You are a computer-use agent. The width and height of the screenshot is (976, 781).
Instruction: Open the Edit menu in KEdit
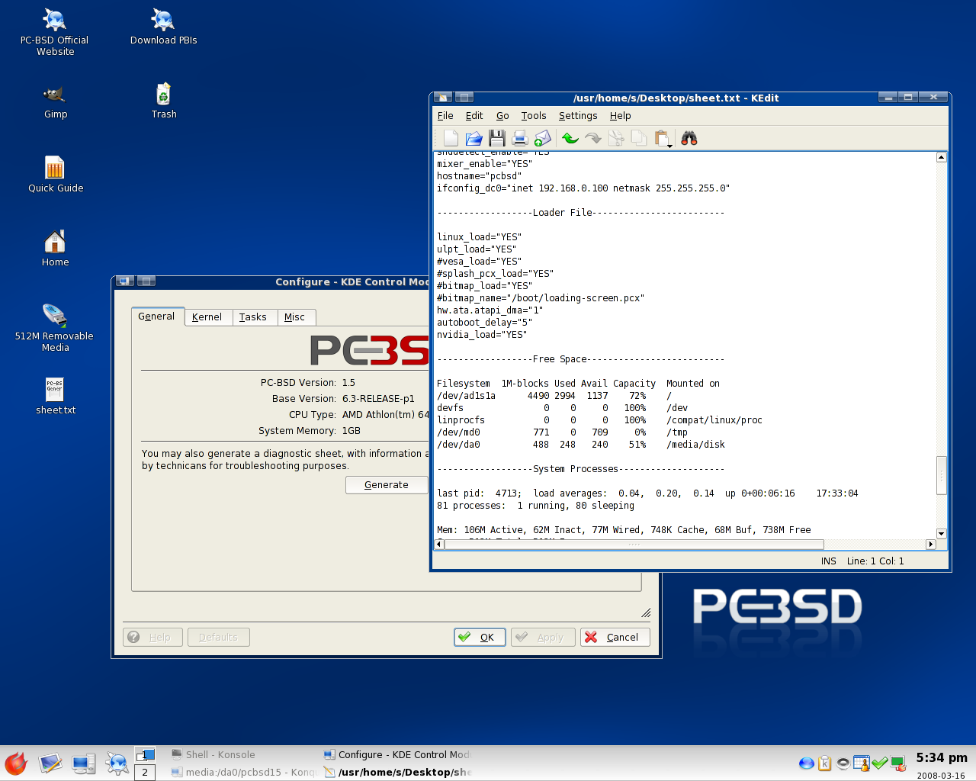(474, 116)
